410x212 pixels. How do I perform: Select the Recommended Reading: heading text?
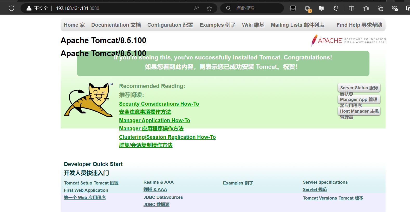pyautogui.click(x=152, y=86)
